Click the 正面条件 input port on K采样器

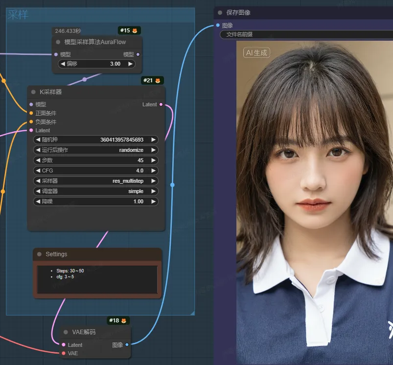[31, 113]
